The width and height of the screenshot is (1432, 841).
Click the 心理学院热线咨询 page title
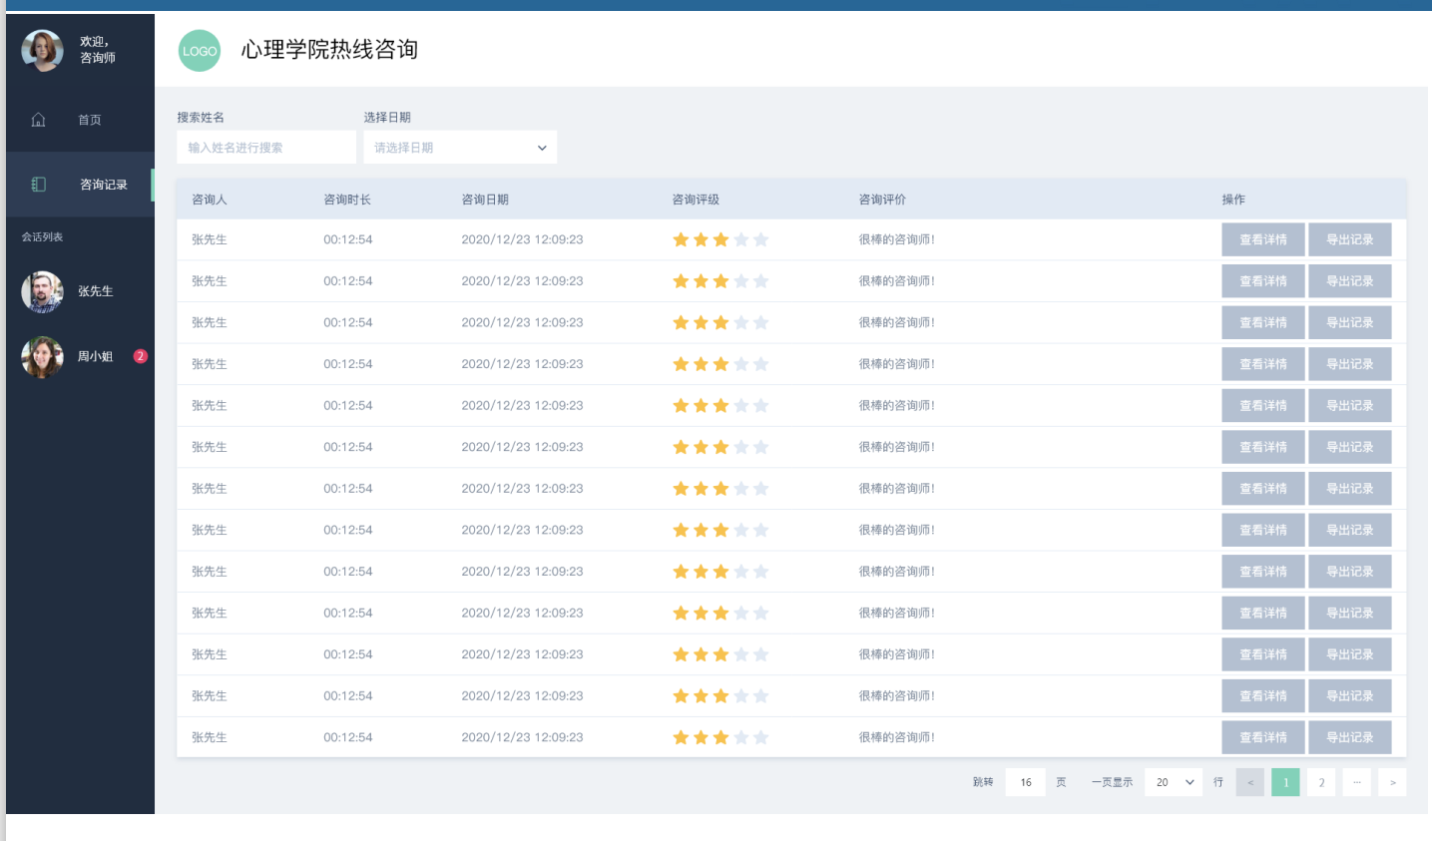click(329, 50)
